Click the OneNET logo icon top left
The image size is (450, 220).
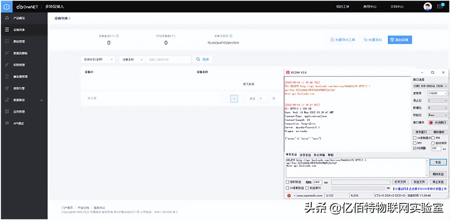(x=6, y=6)
